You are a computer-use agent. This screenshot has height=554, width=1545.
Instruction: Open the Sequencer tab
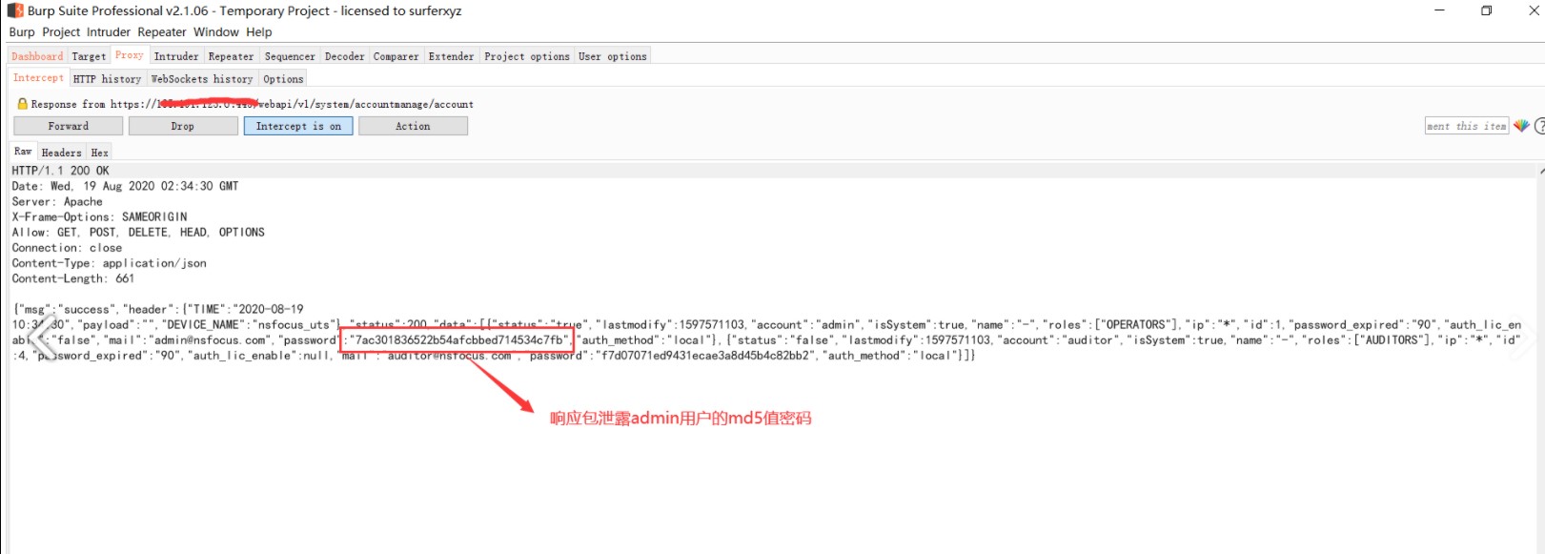(290, 56)
